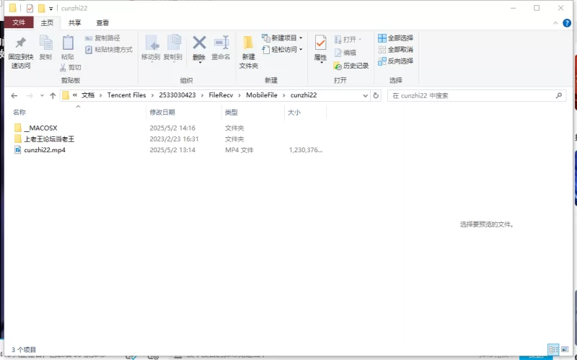Click Invert selection (反向选择)
This screenshot has width=577, height=360.
[x=395, y=61]
